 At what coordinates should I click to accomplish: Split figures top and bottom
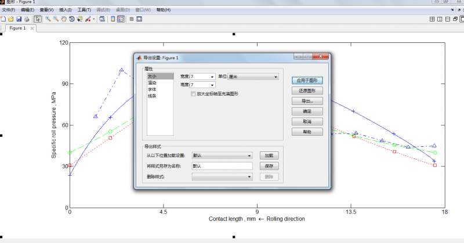(x=447, y=19)
